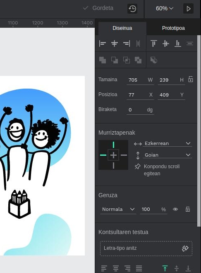
Task: Open Ezkerrean horizontal constraint dropdown
Action: (x=167, y=143)
